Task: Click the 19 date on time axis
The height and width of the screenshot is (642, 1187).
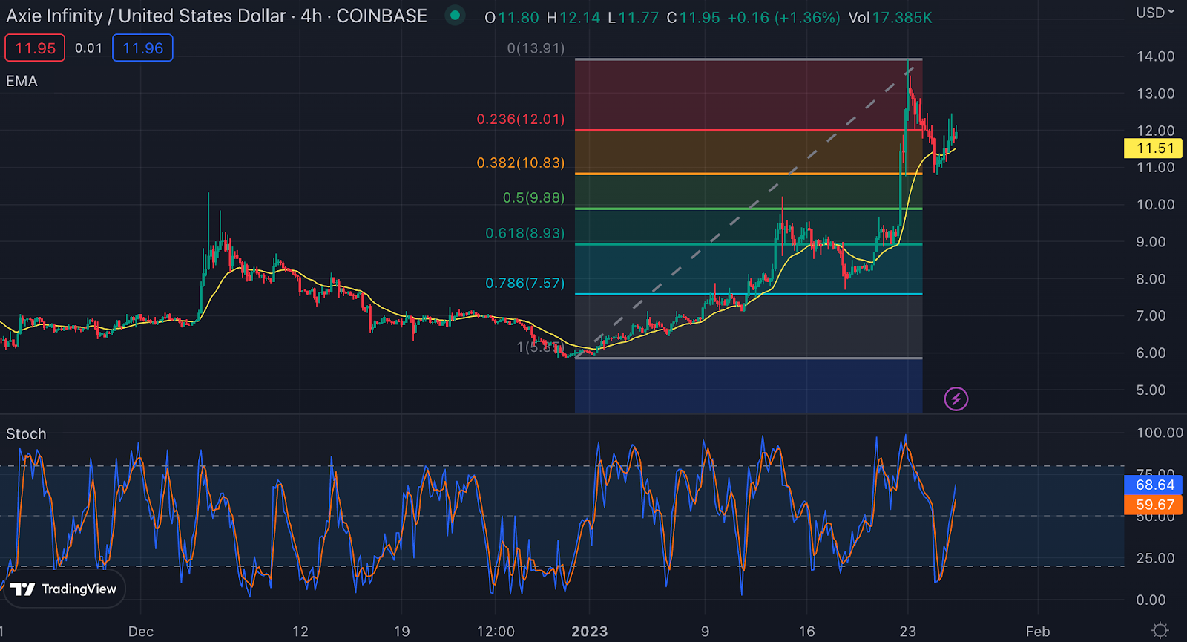Action: point(401,632)
